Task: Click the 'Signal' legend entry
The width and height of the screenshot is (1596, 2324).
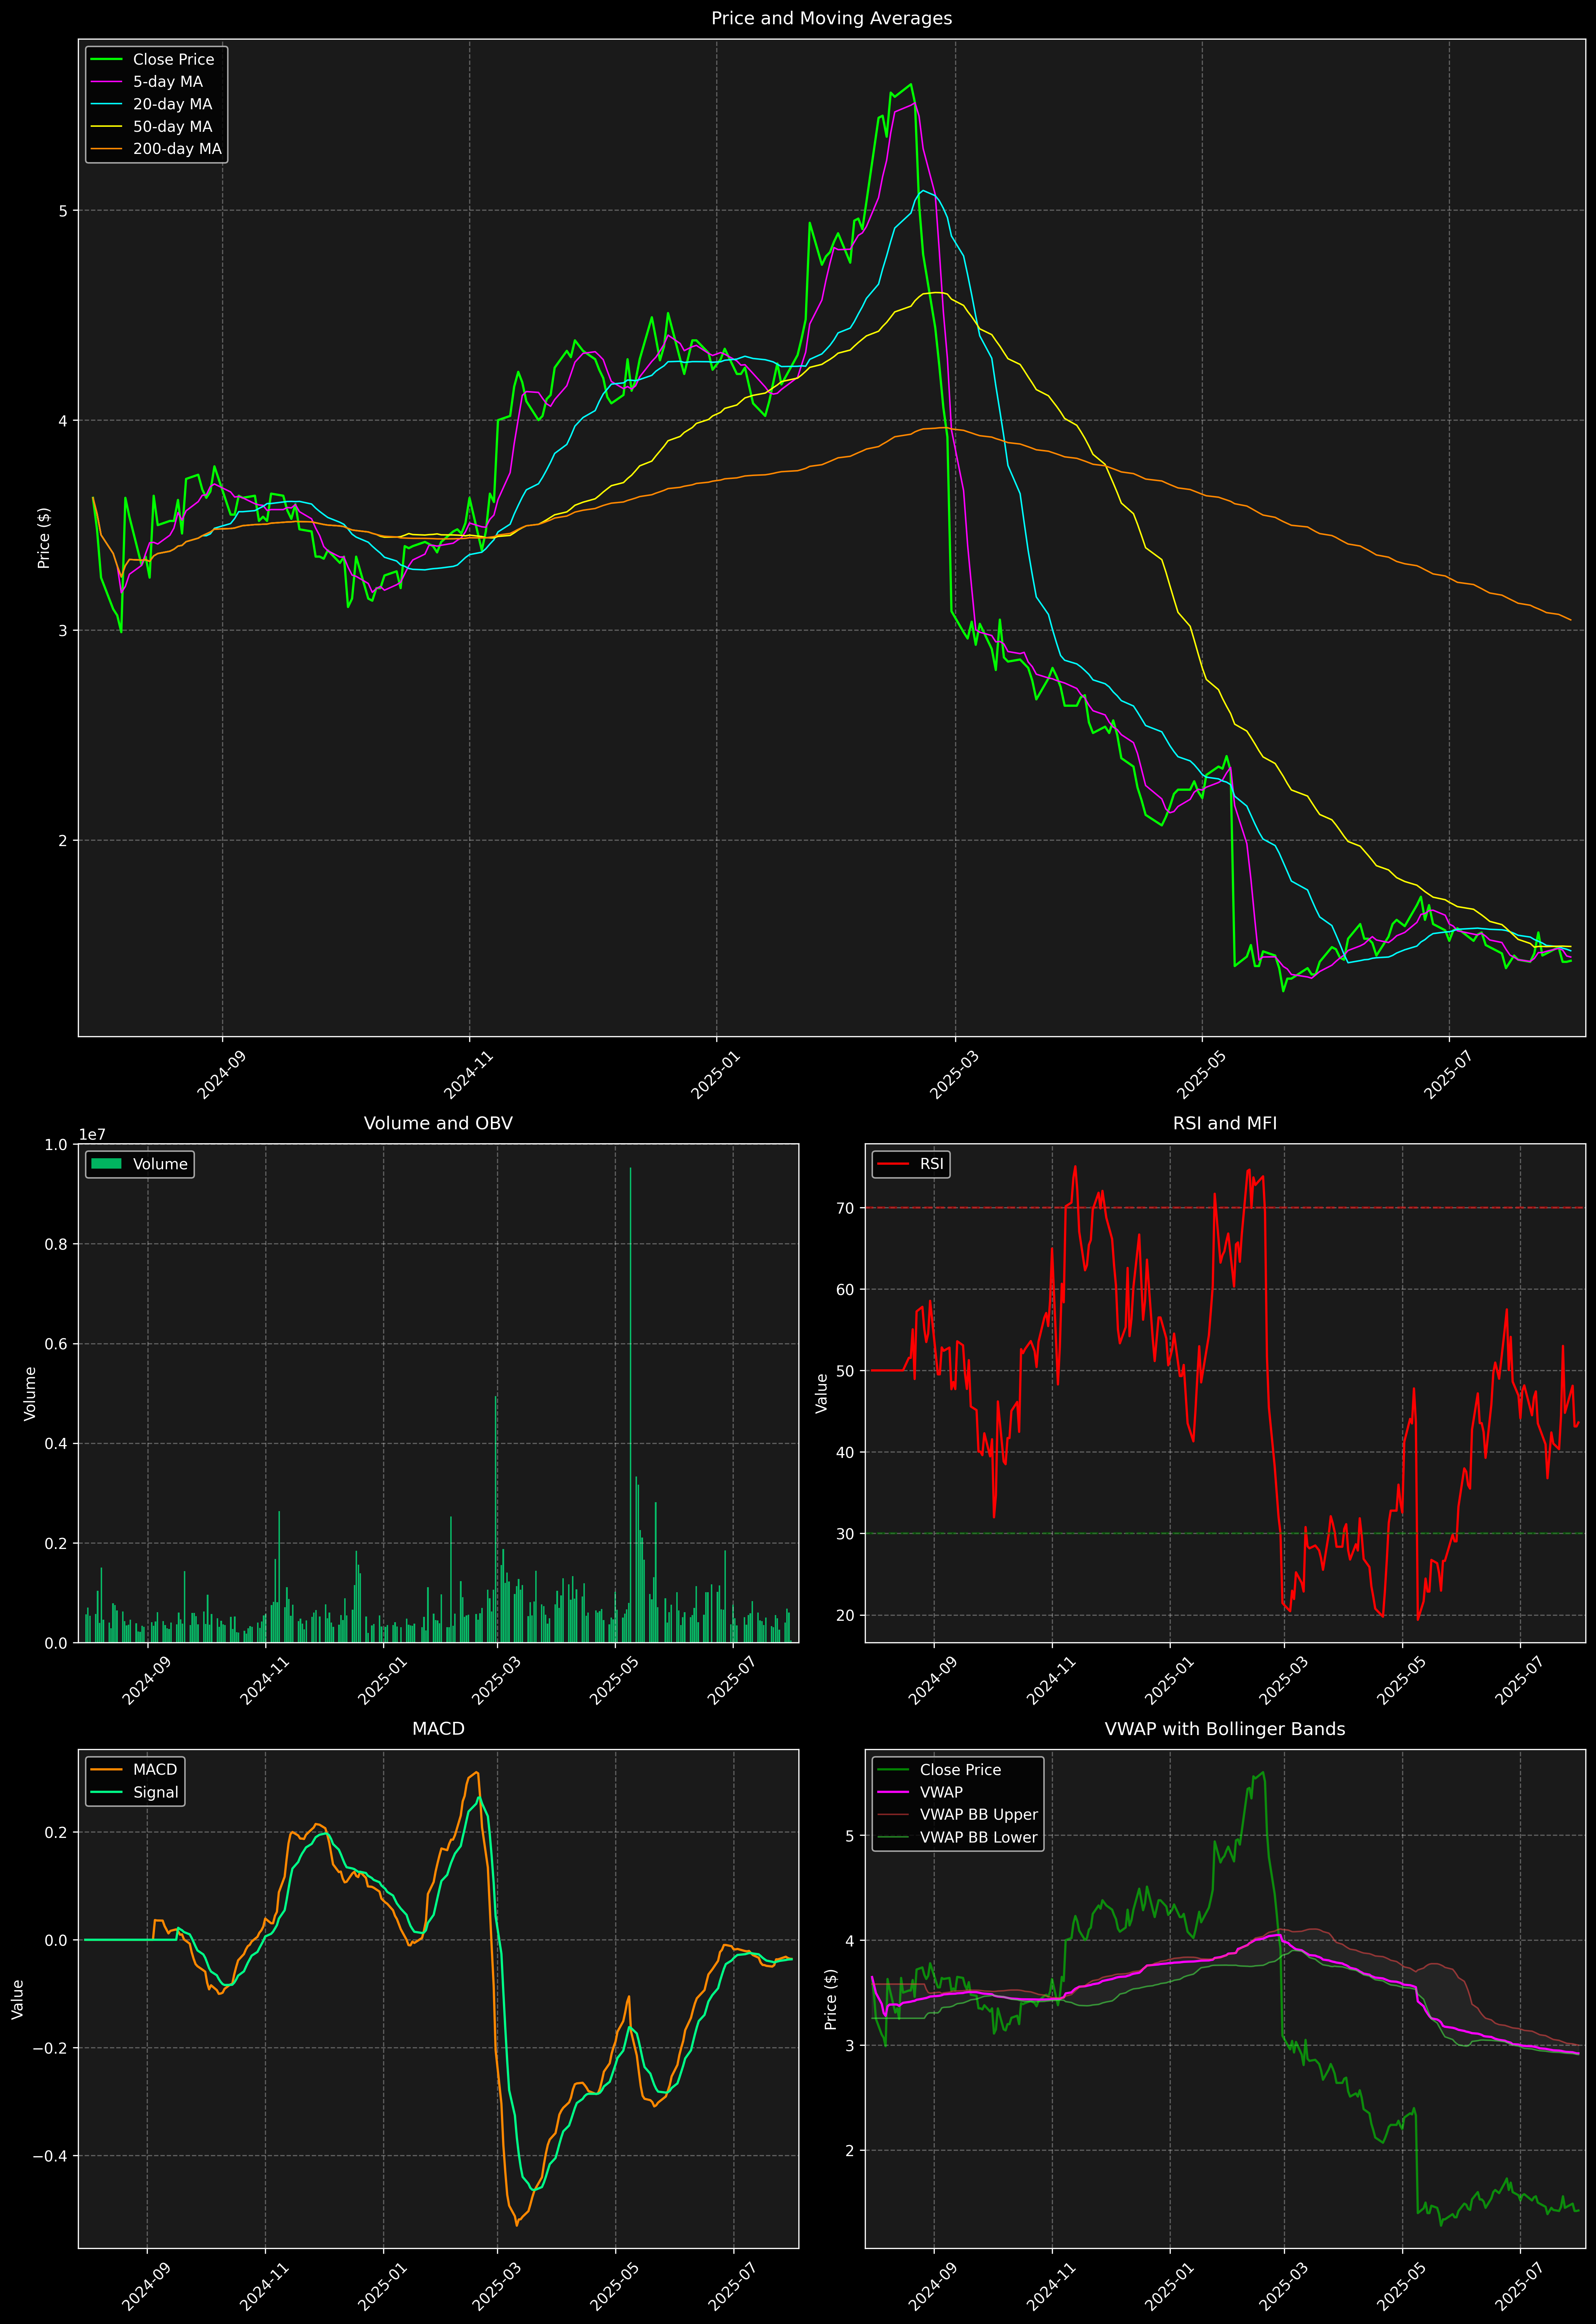Action: coord(135,1792)
